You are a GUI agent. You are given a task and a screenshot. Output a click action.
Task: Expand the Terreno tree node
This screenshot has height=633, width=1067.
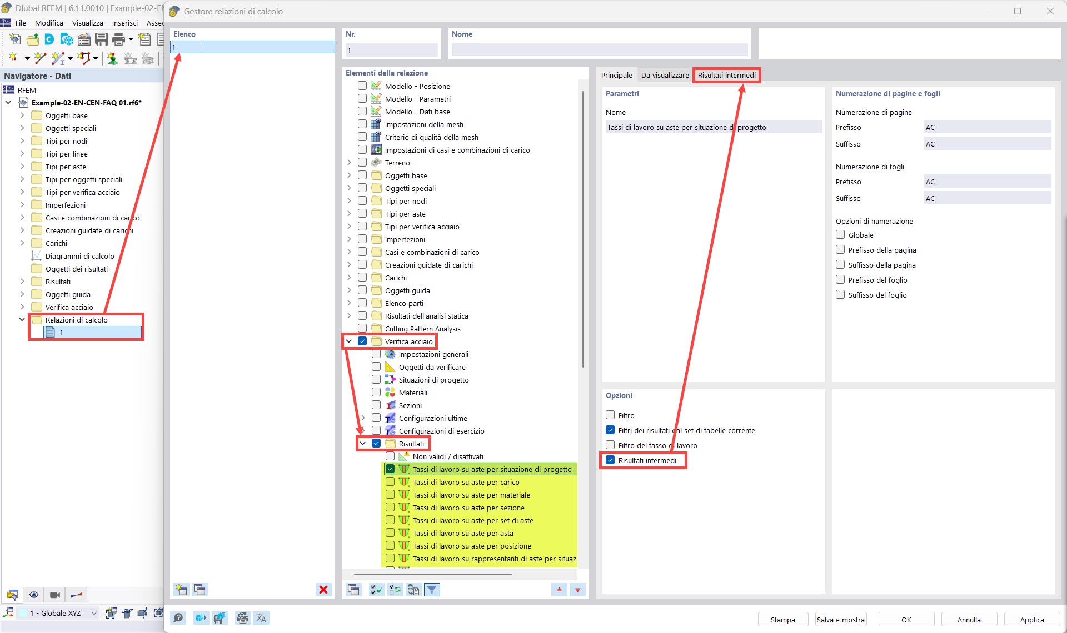[348, 162]
